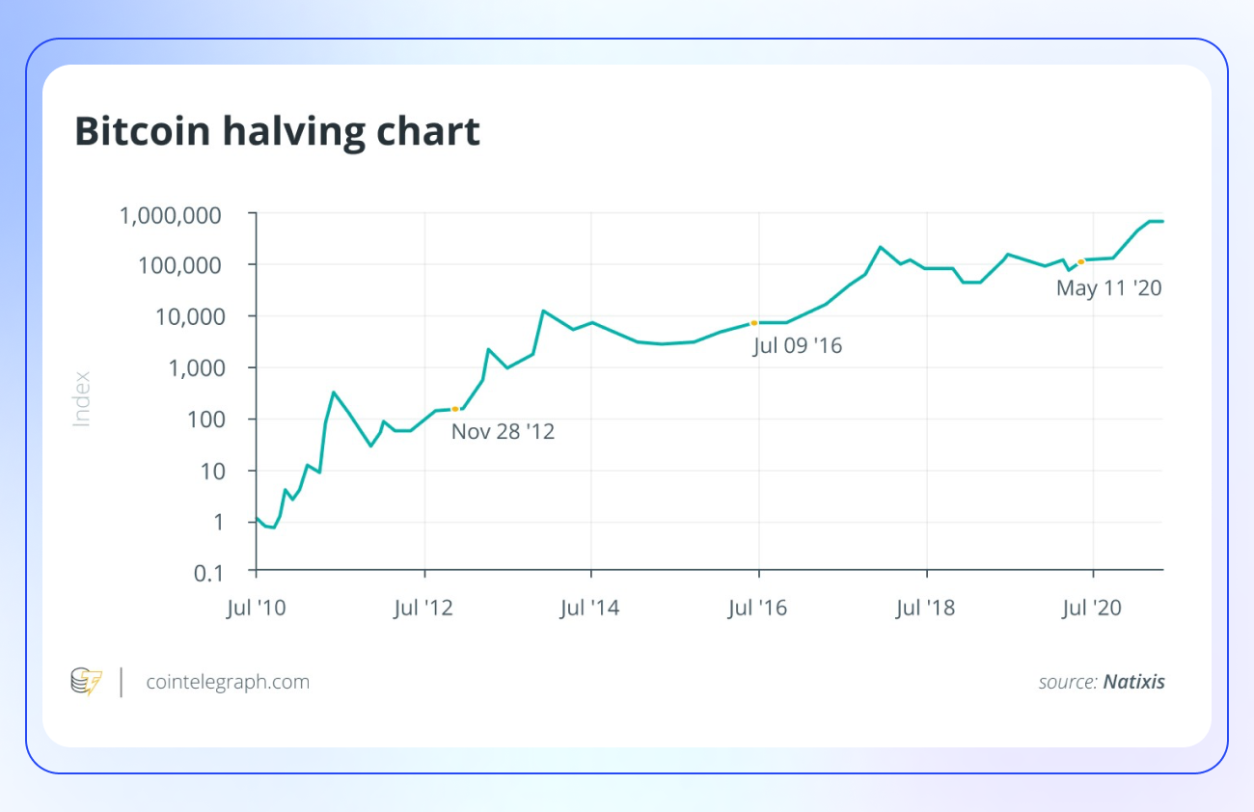Viewport: 1254px width, 812px height.
Task: Click the Index y-axis label
Action: 82,398
